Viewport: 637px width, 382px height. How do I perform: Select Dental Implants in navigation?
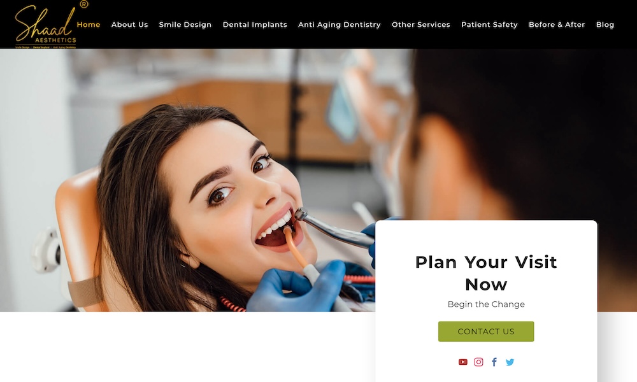tap(255, 24)
